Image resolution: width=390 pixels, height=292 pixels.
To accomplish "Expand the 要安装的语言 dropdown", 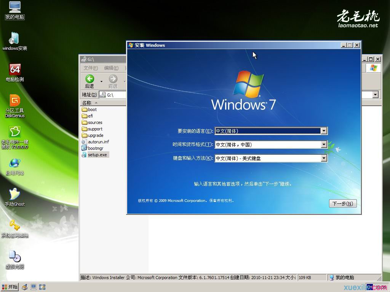I will [x=324, y=131].
